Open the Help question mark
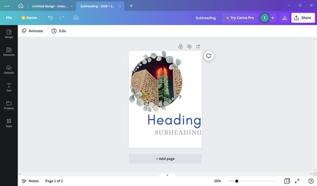Viewport: 317px width, 186px height. [311, 181]
